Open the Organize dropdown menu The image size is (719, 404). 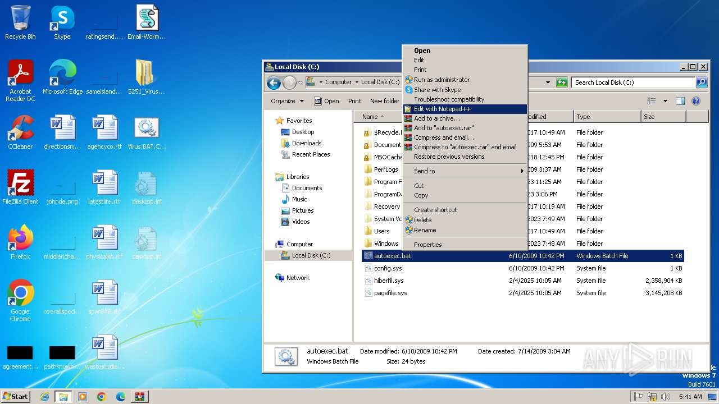point(287,101)
